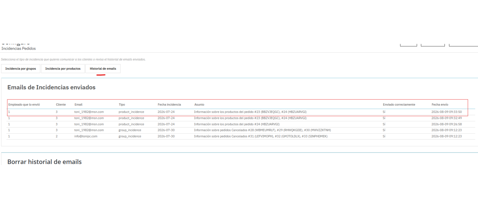This screenshot has width=478, height=209.
Task: Click the Email column header
Action: 78,105
